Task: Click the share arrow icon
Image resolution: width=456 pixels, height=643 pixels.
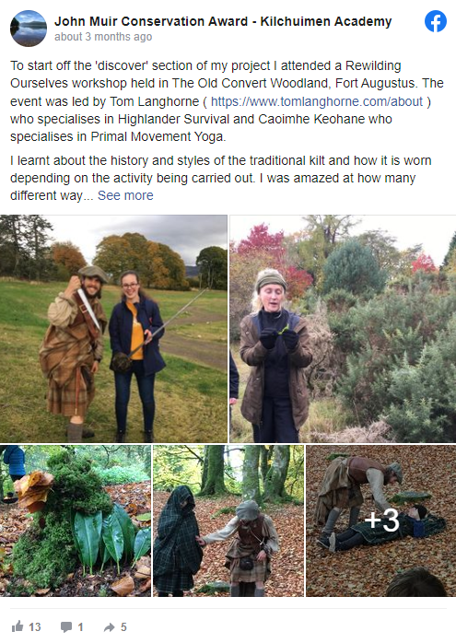Action: coord(109,627)
